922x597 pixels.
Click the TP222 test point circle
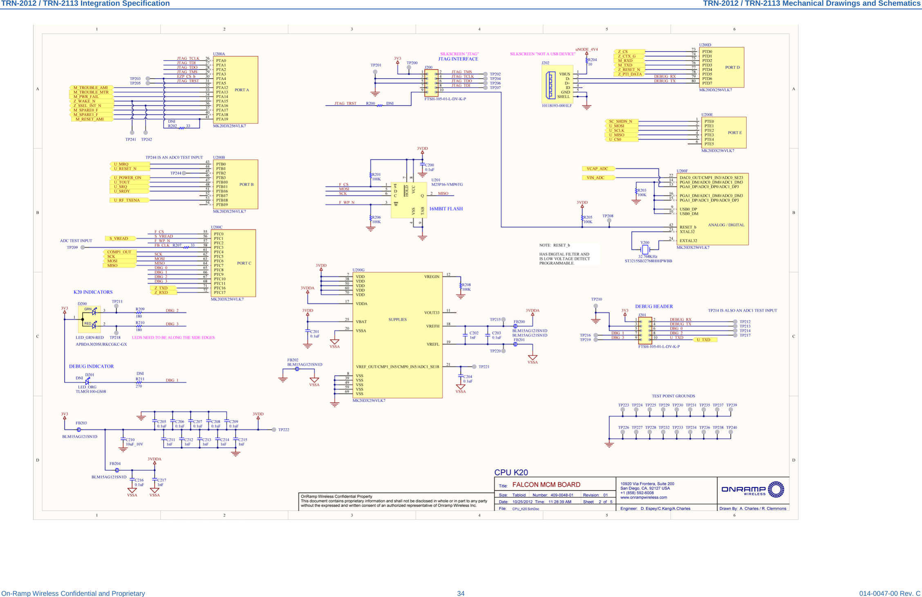click(x=274, y=430)
